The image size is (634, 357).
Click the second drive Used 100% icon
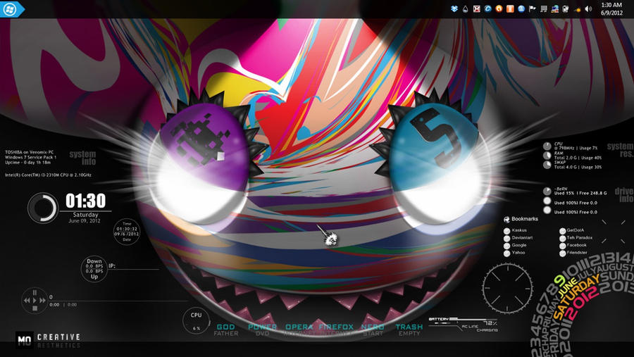(x=547, y=201)
